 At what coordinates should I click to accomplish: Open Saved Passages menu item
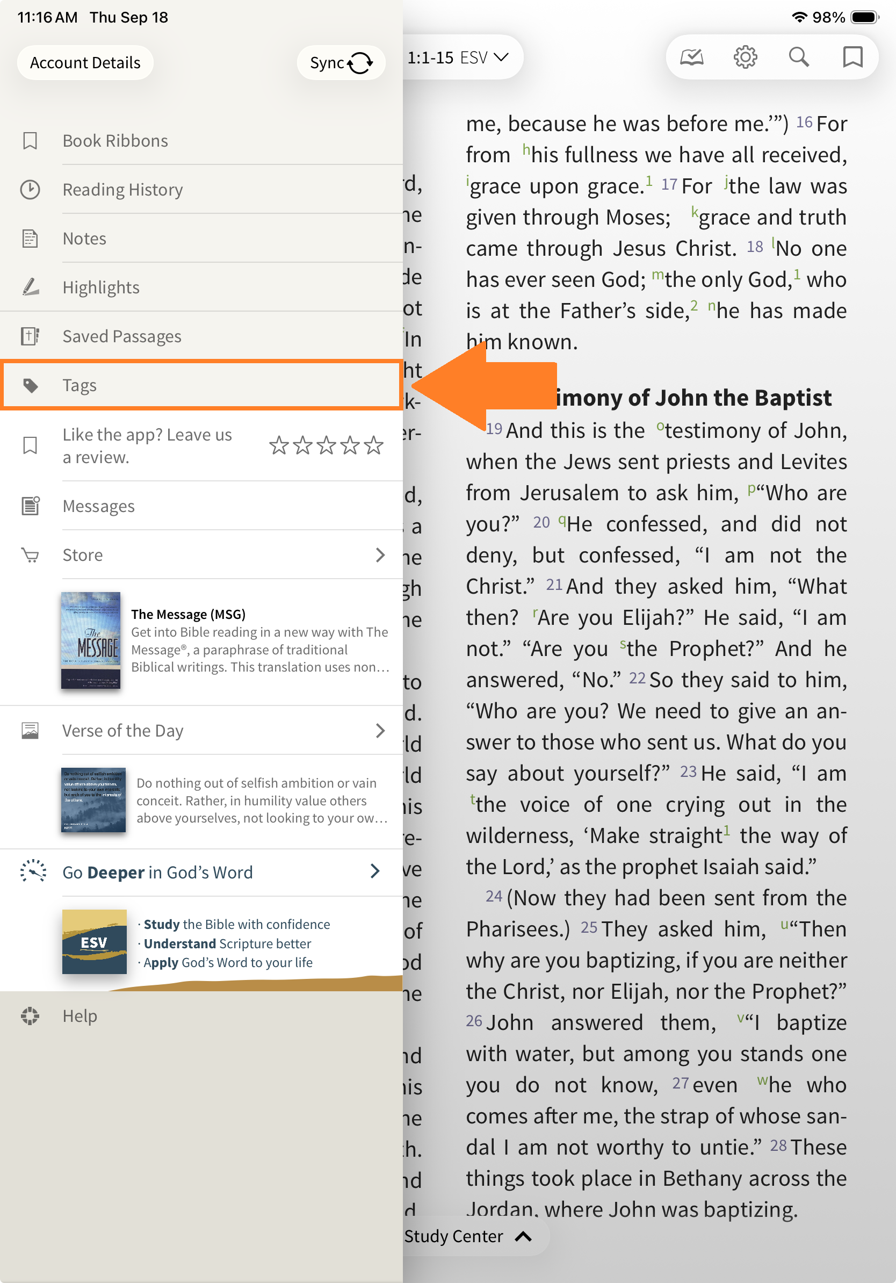pos(122,336)
